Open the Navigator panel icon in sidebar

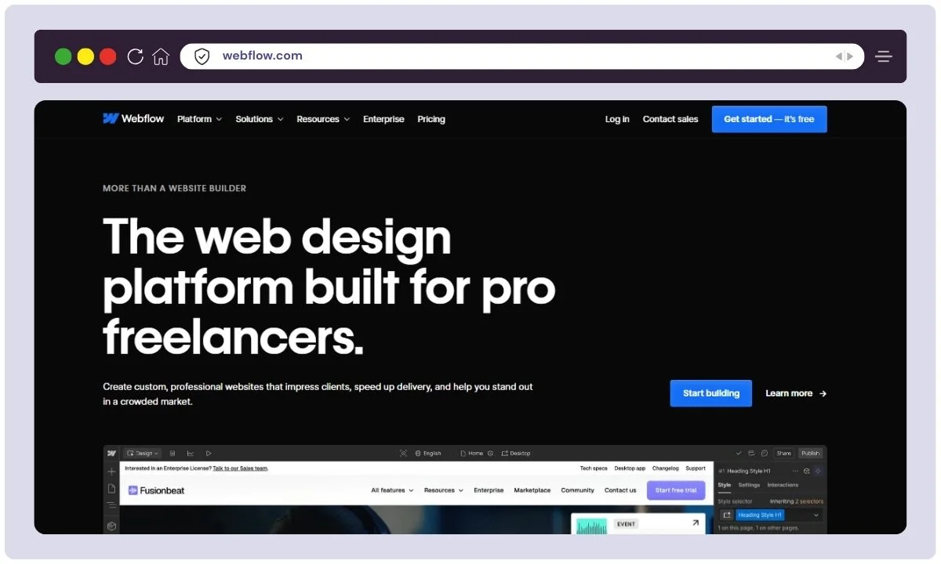point(111,505)
